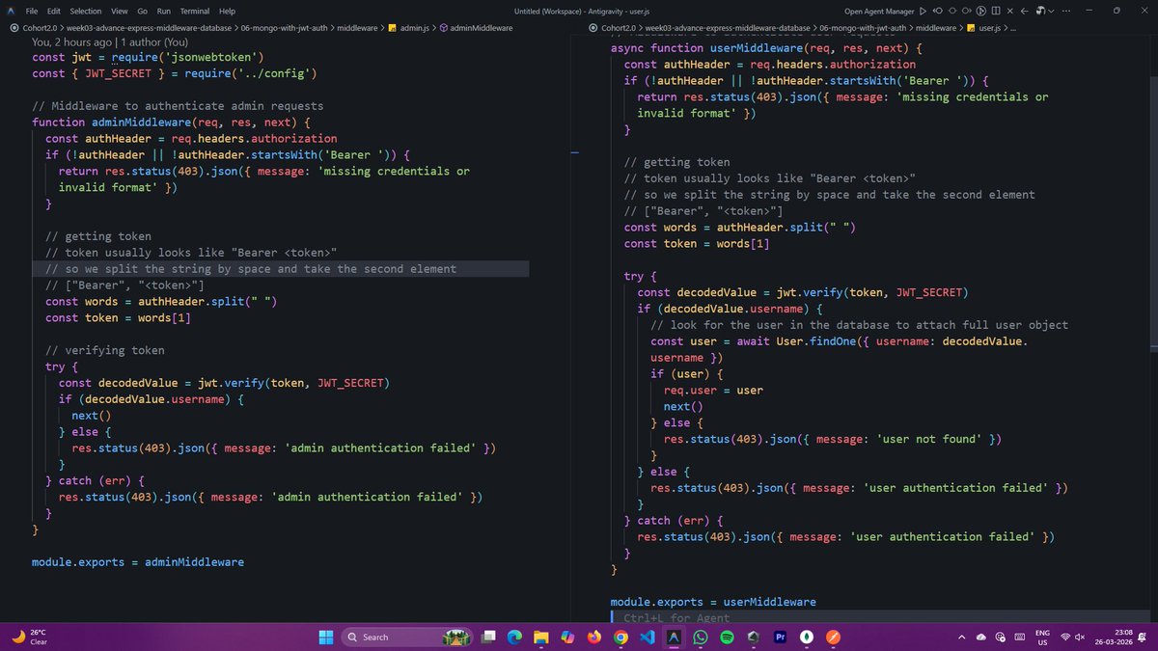
Task: Open Spotify from the taskbar
Action: coord(727,637)
